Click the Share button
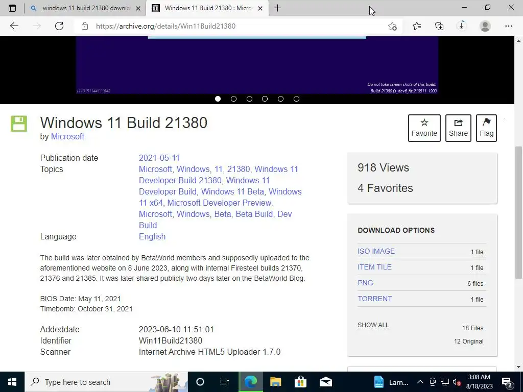523x392 pixels. click(x=458, y=128)
